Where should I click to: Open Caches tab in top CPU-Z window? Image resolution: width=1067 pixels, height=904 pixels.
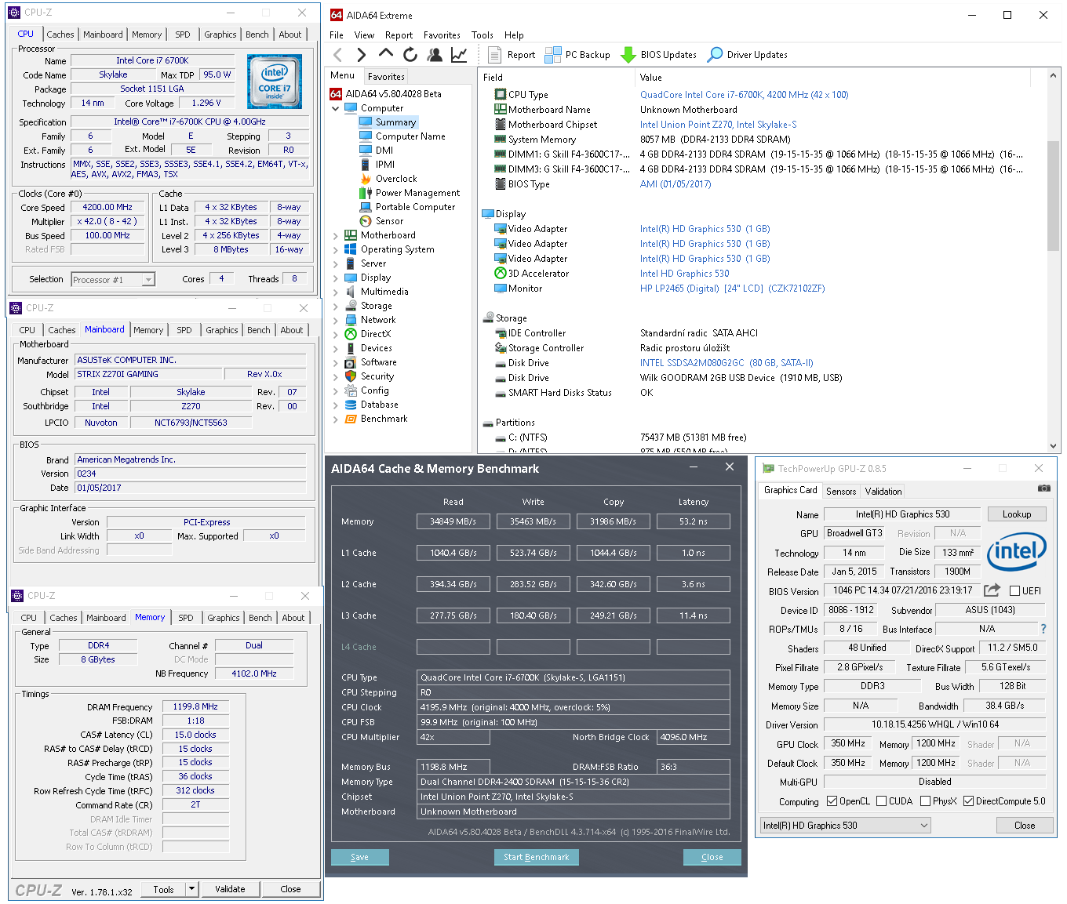click(x=60, y=34)
